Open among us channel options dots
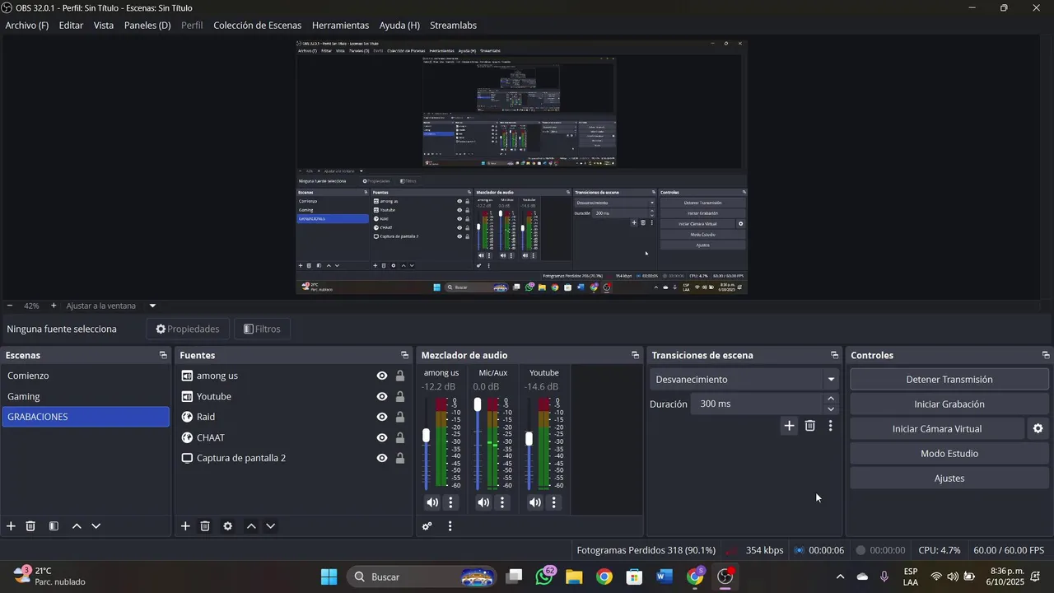 (x=450, y=502)
